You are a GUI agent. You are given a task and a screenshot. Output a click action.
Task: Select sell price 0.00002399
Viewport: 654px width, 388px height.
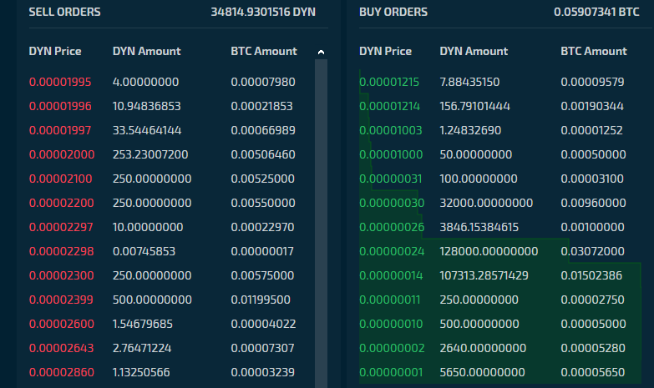pos(61,300)
